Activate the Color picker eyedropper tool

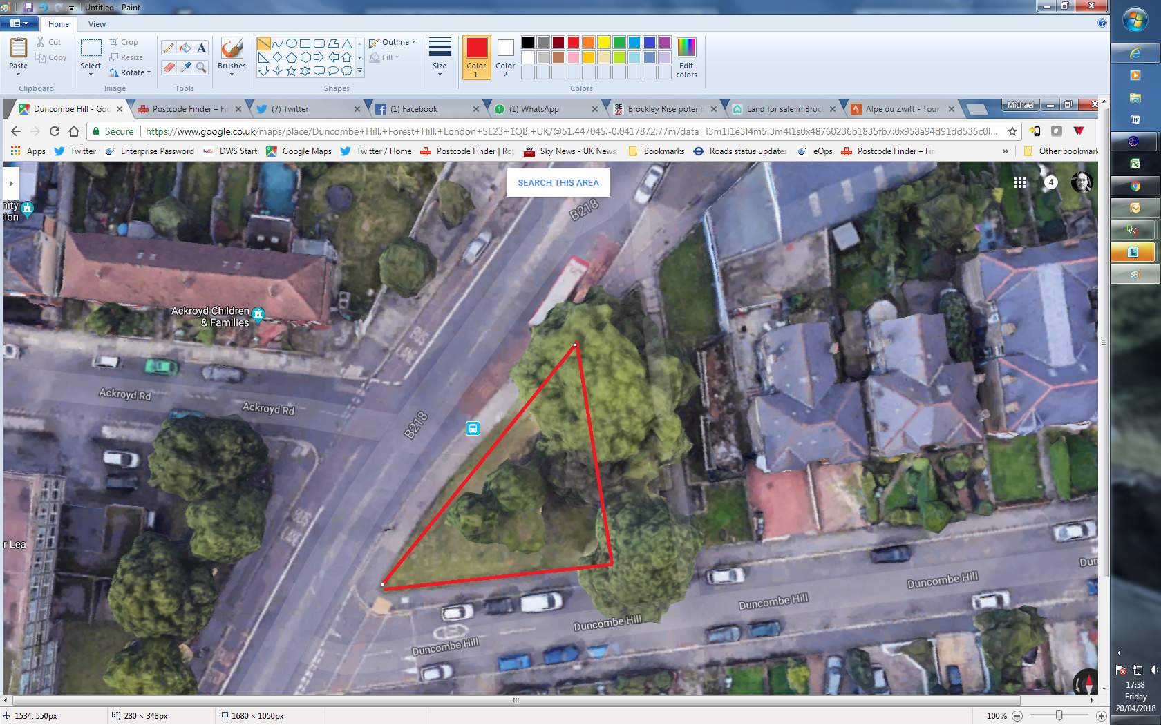[185, 67]
